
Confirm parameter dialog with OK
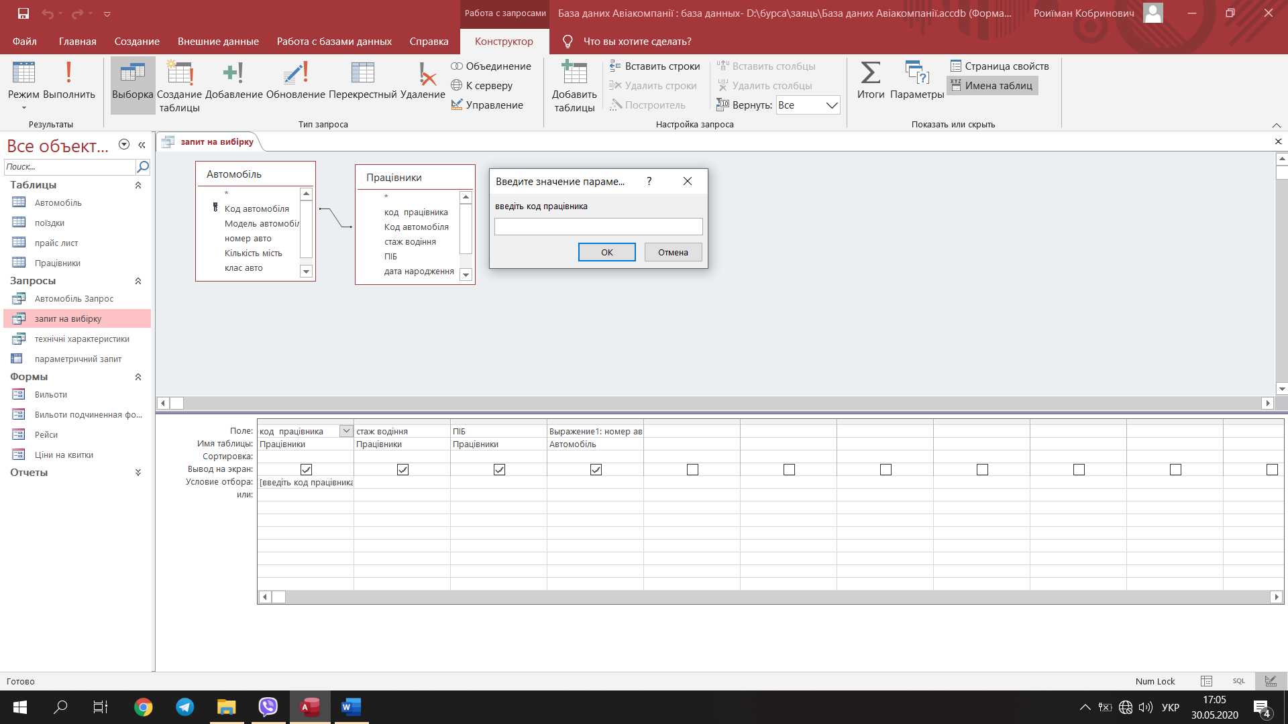point(606,252)
